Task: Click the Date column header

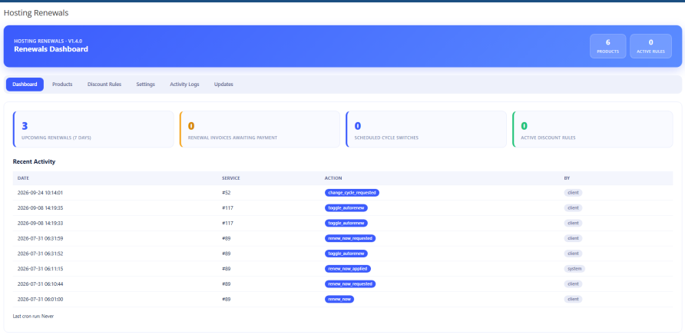Action: (x=24, y=178)
